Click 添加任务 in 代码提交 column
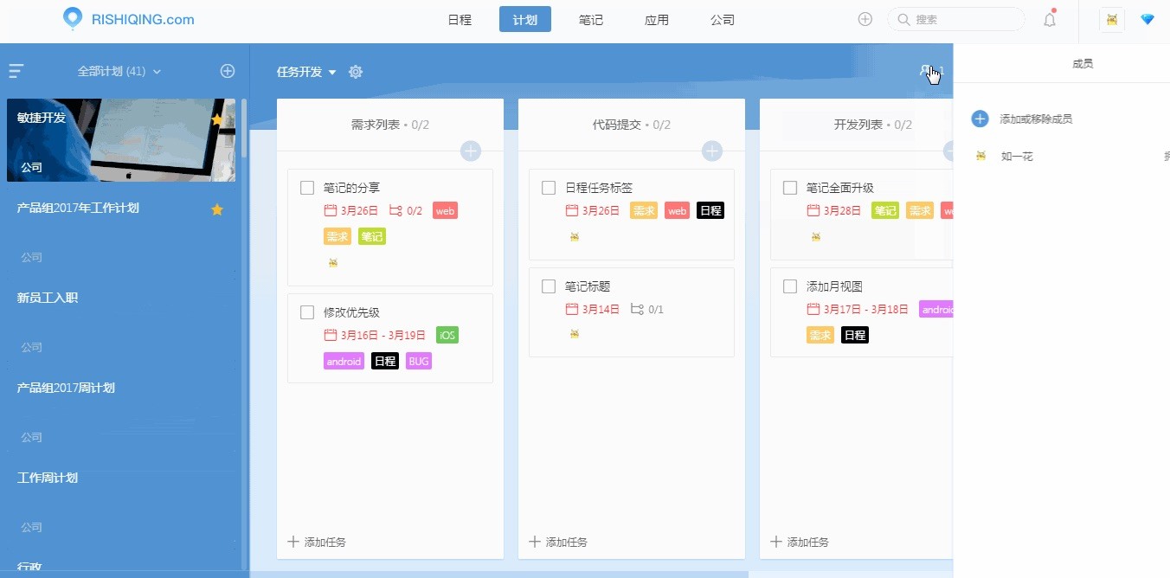This screenshot has height=578, width=1170. (x=558, y=542)
